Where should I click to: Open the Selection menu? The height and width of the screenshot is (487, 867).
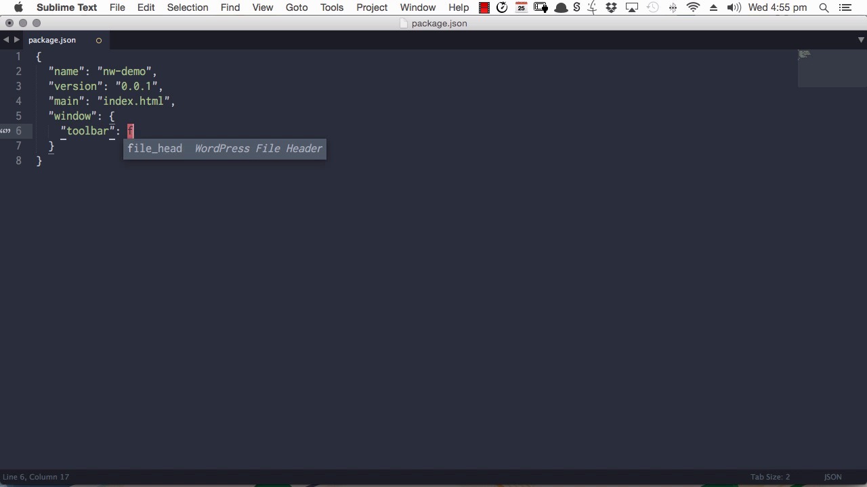188,7
